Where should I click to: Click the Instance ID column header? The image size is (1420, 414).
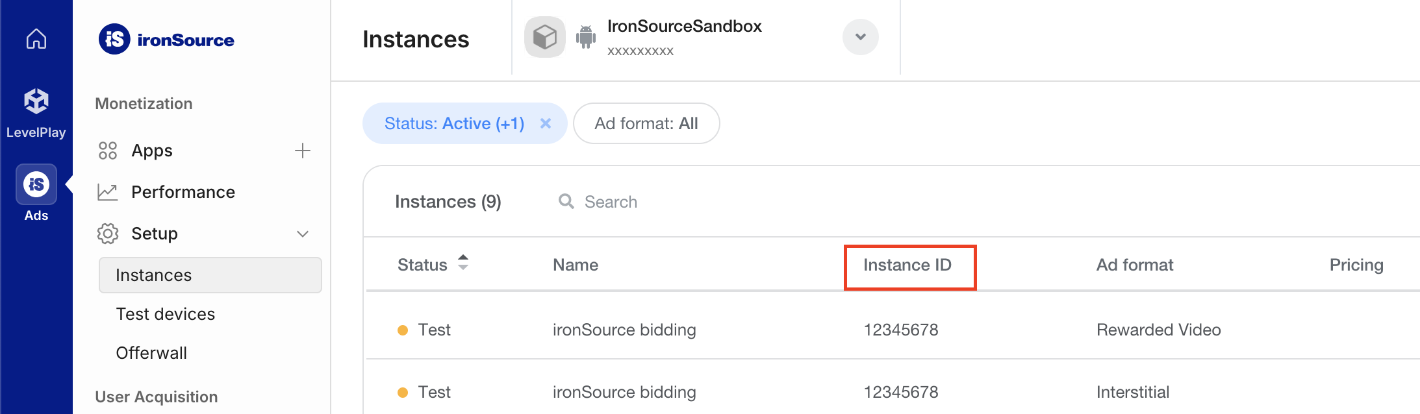907,265
